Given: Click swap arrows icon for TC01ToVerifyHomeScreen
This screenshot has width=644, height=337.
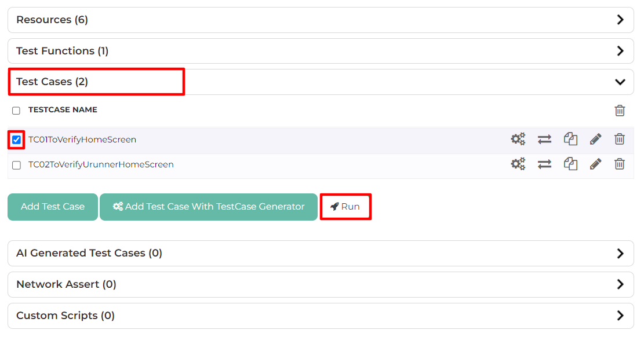Looking at the screenshot, I should (x=544, y=140).
